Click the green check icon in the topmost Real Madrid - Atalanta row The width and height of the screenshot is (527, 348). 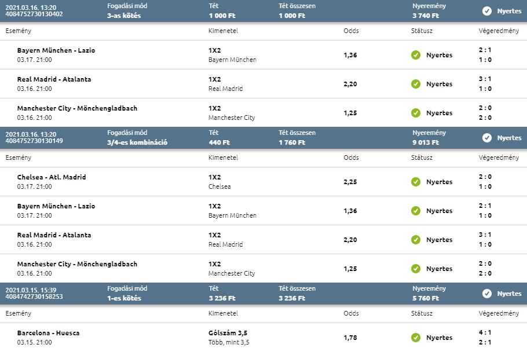click(x=416, y=84)
